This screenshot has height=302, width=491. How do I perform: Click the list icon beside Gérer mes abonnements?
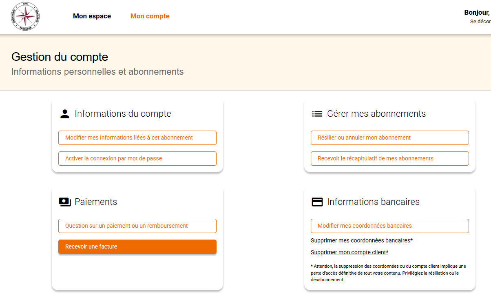pos(317,114)
